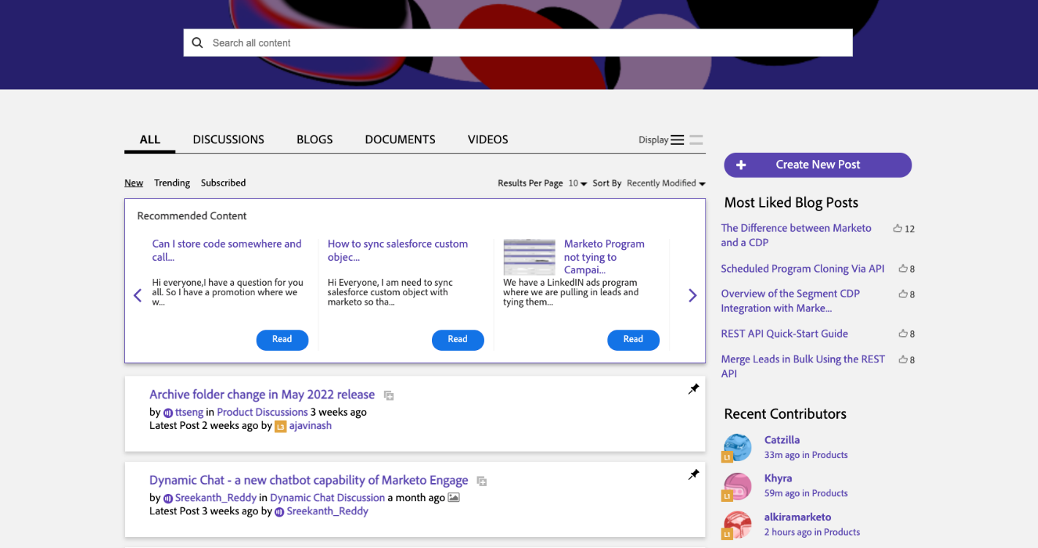Open Products link in Catzilla's row
This screenshot has width=1038, height=548.
(830, 455)
